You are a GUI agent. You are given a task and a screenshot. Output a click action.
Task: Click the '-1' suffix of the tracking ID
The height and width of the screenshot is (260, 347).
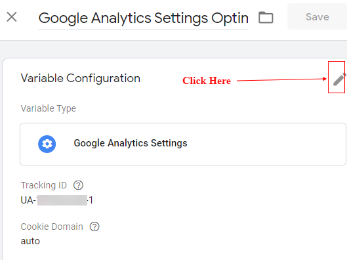tap(90, 200)
